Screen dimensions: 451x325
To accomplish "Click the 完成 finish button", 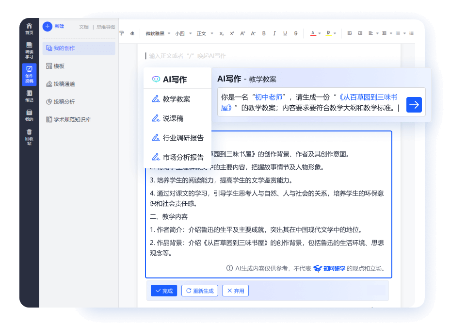I will [x=163, y=291].
